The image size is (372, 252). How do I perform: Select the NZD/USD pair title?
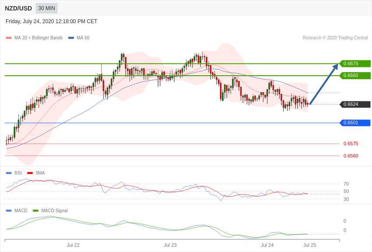coord(18,9)
